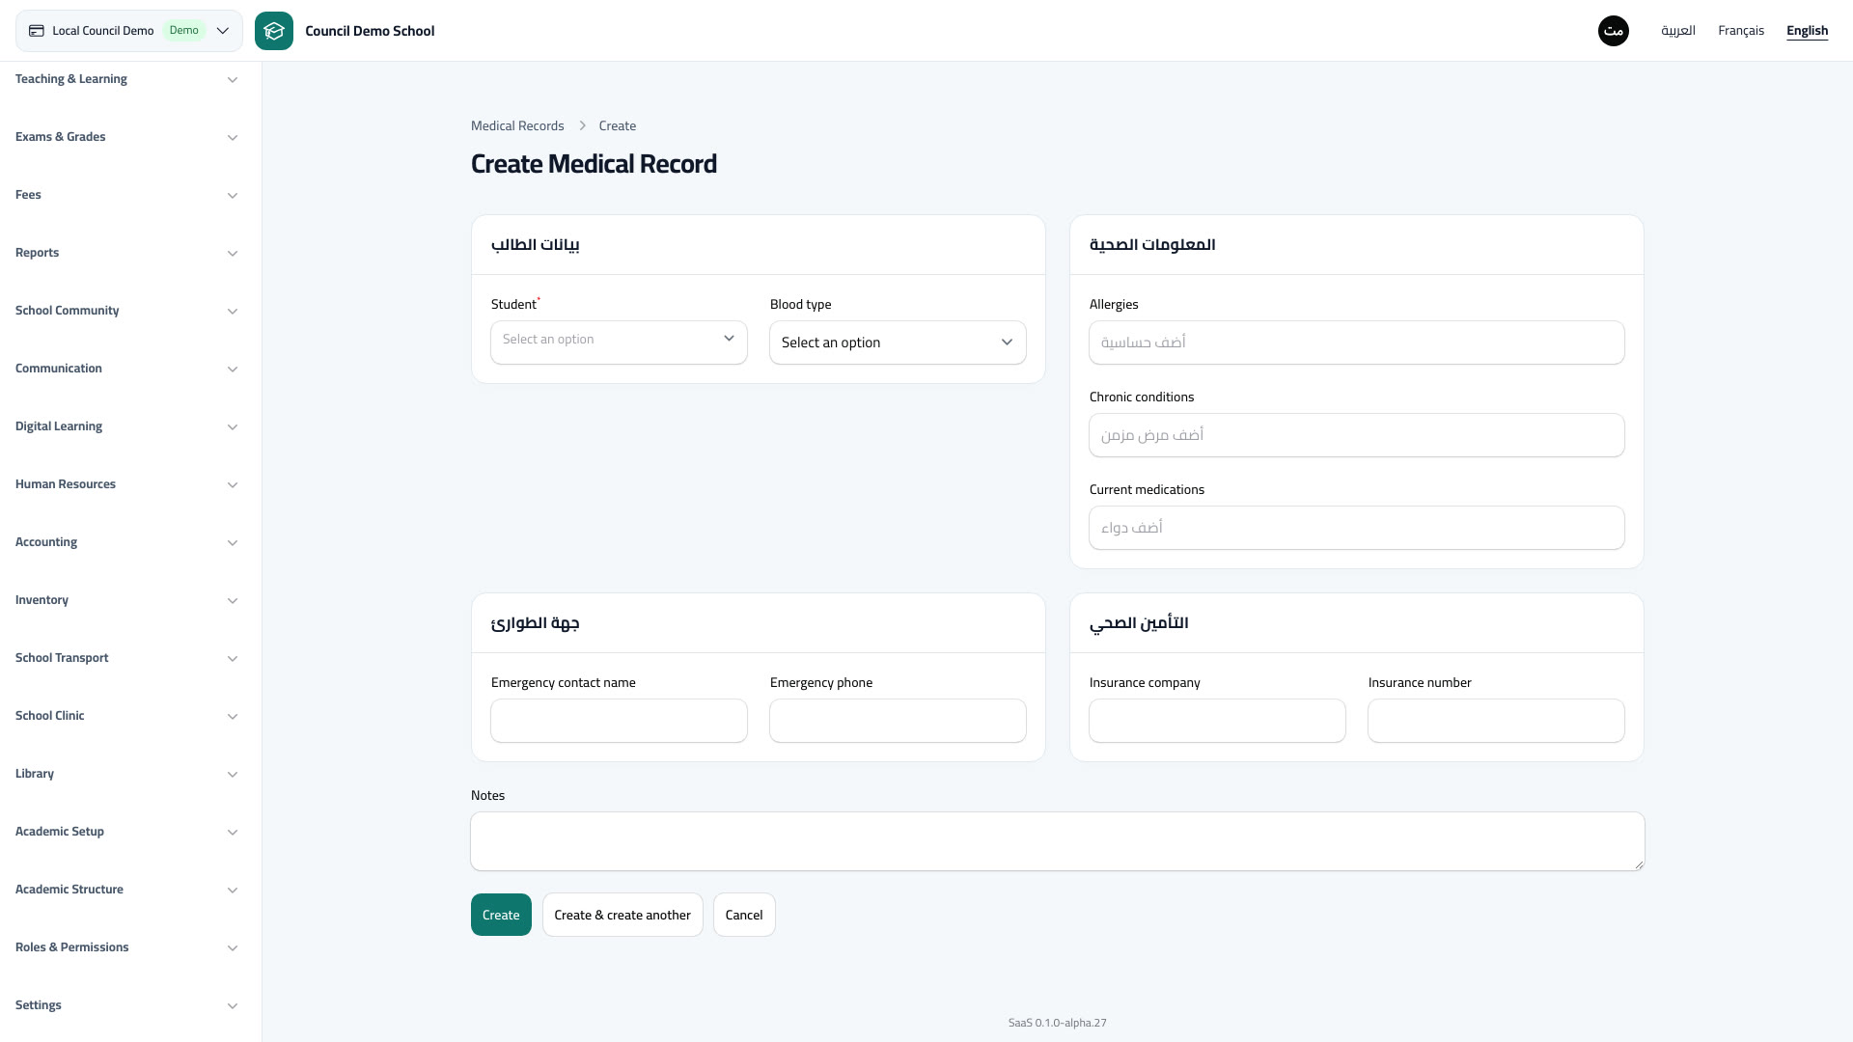The image size is (1853, 1042).
Task: Expand the Academic Structure group
Action: coord(126,890)
